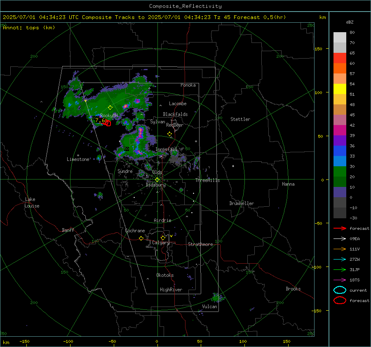Image resolution: width=371 pixels, height=347 pixels.
Task: Click the HighRiver label
Action: click(171, 290)
